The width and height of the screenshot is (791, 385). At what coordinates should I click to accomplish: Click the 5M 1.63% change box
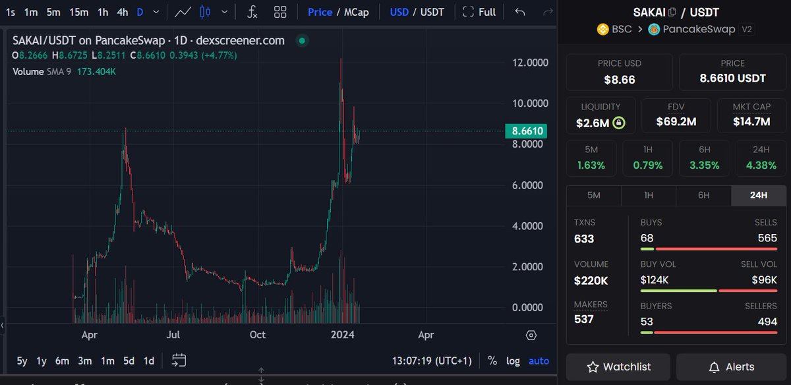591,158
